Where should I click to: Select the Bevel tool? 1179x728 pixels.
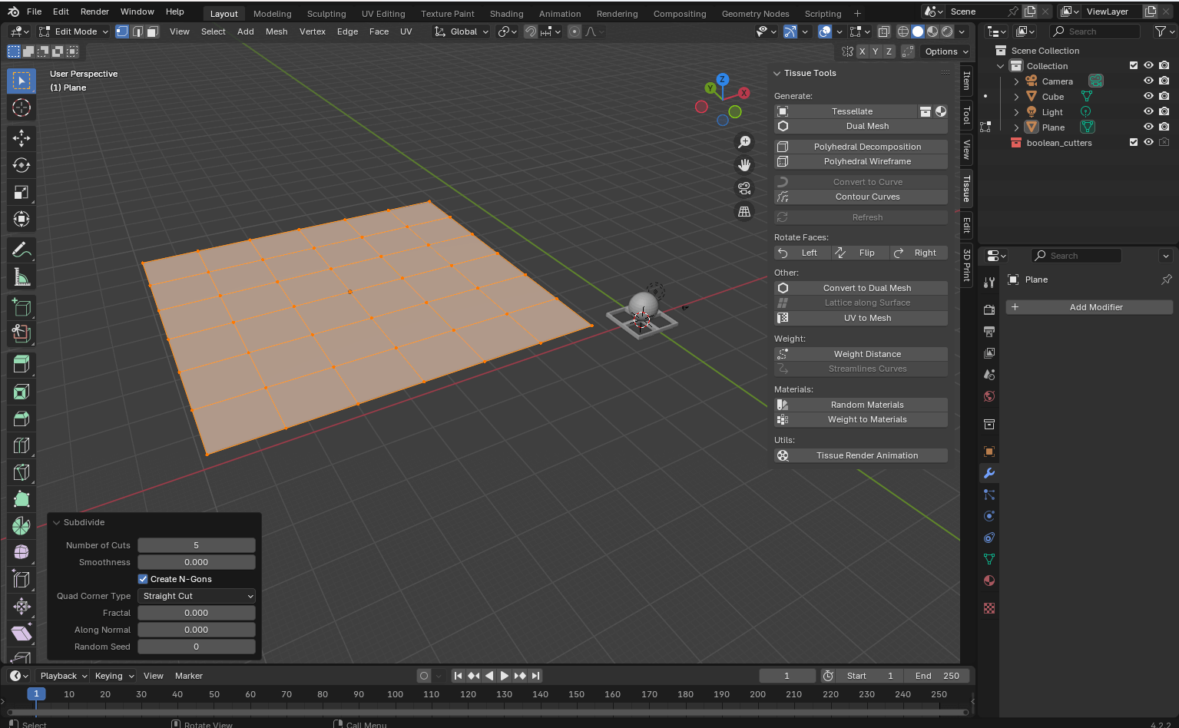[x=22, y=419]
